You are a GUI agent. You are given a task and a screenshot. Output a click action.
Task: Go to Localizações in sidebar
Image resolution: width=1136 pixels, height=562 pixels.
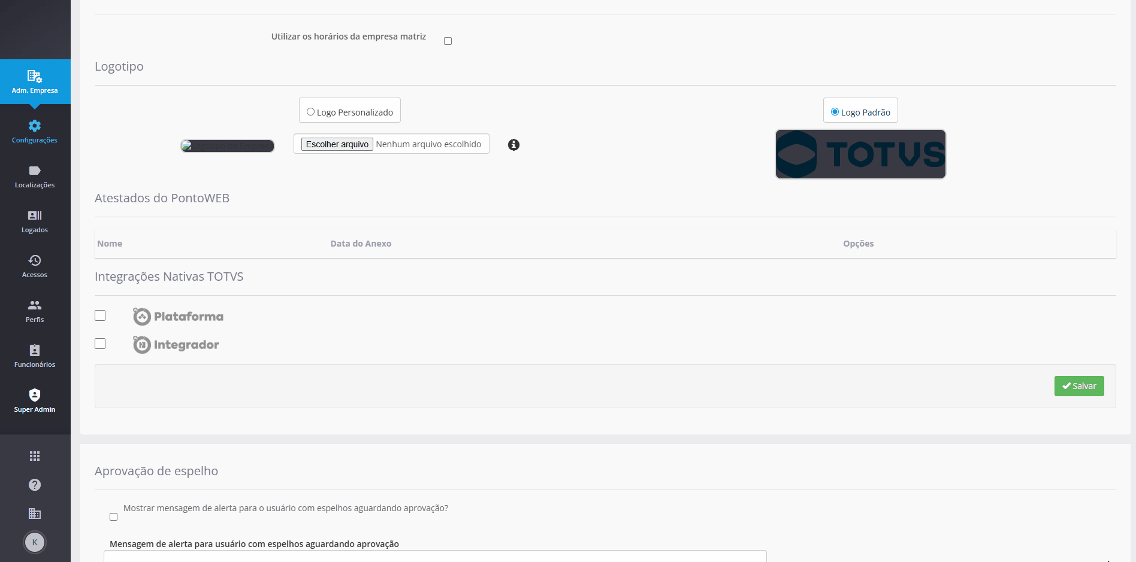(35, 177)
